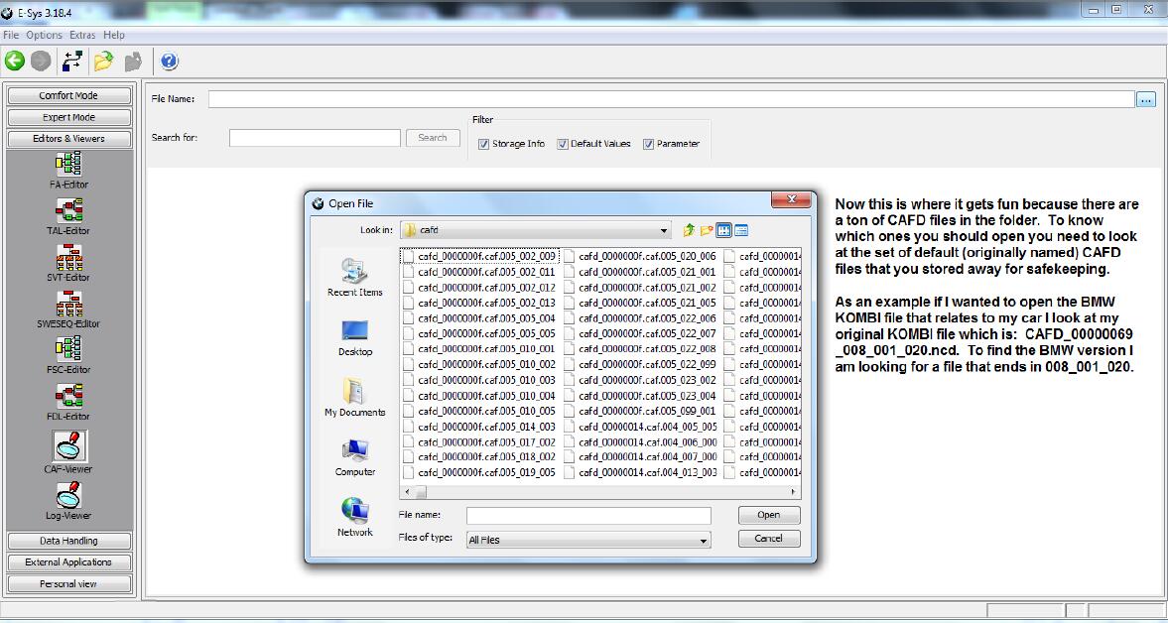Click the horizontal scrollbar thumb of file list

pos(421,492)
